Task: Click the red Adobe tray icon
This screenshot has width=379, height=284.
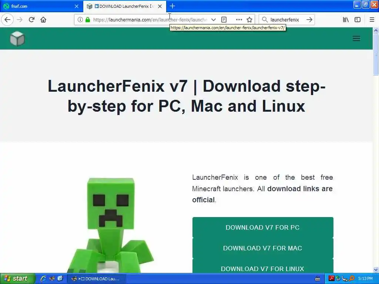Action: click(331, 278)
